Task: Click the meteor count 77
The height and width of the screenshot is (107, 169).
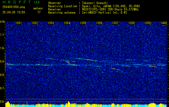Action: [x=39, y=12]
